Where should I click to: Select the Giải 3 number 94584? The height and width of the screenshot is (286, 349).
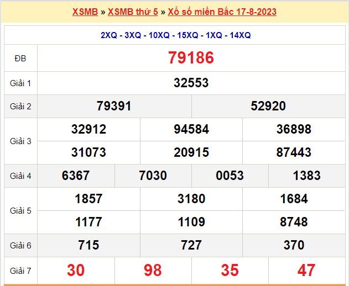pos(191,129)
